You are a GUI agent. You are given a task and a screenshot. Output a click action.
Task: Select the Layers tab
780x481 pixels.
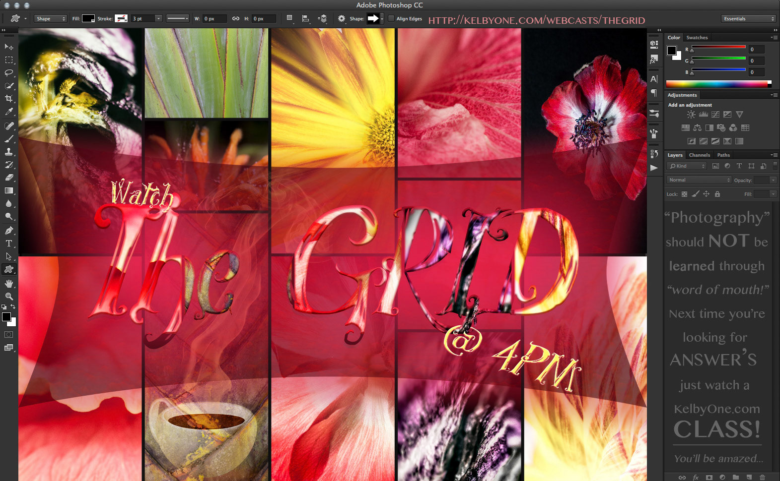coord(675,155)
